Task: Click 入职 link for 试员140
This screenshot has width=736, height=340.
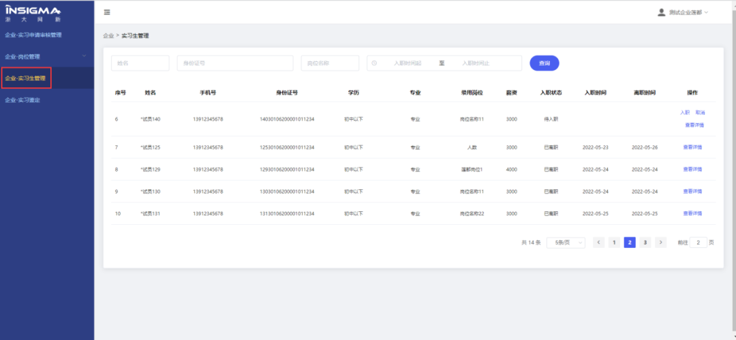Action: pos(685,112)
